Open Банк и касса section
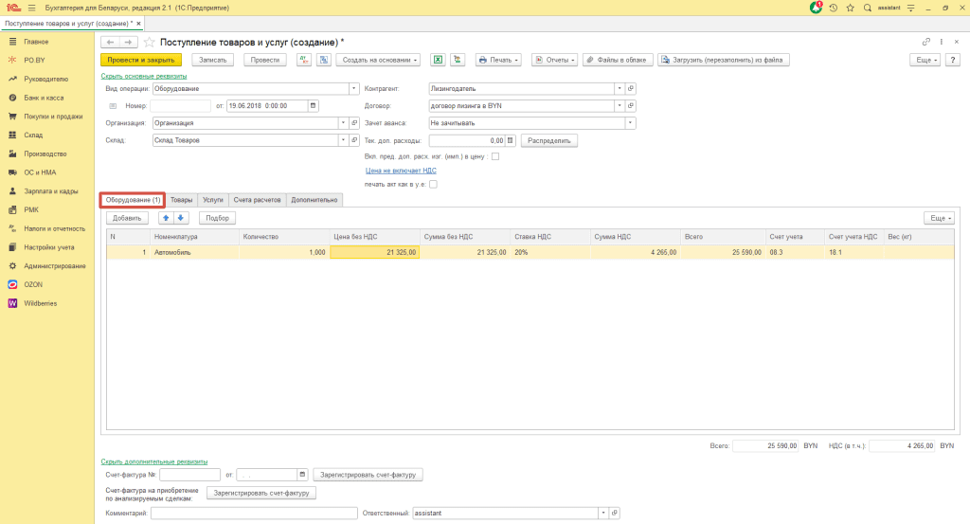The height and width of the screenshot is (524, 970). point(44,98)
